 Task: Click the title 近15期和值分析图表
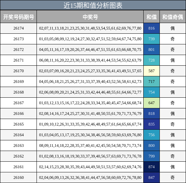(93, 6)
